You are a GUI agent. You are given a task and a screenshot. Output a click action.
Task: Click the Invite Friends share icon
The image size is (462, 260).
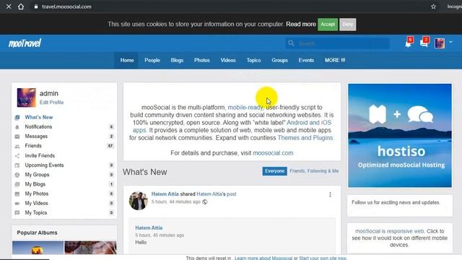[x=17, y=156]
